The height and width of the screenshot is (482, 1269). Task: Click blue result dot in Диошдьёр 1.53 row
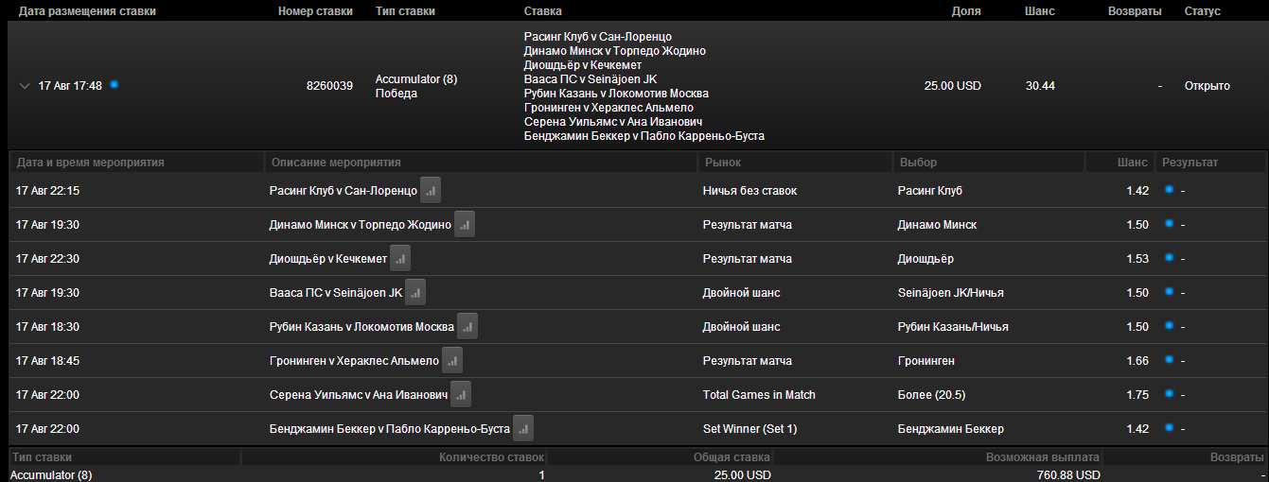(x=1170, y=258)
